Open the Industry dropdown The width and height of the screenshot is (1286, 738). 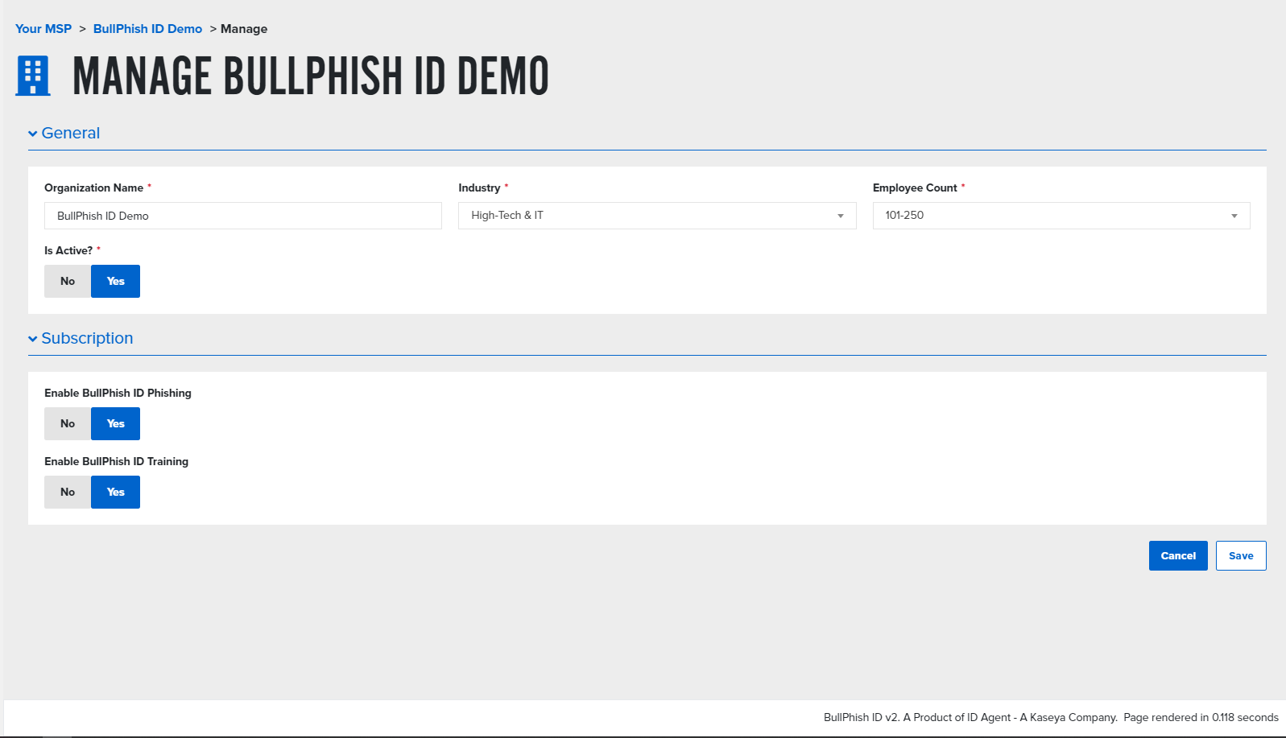pos(657,216)
